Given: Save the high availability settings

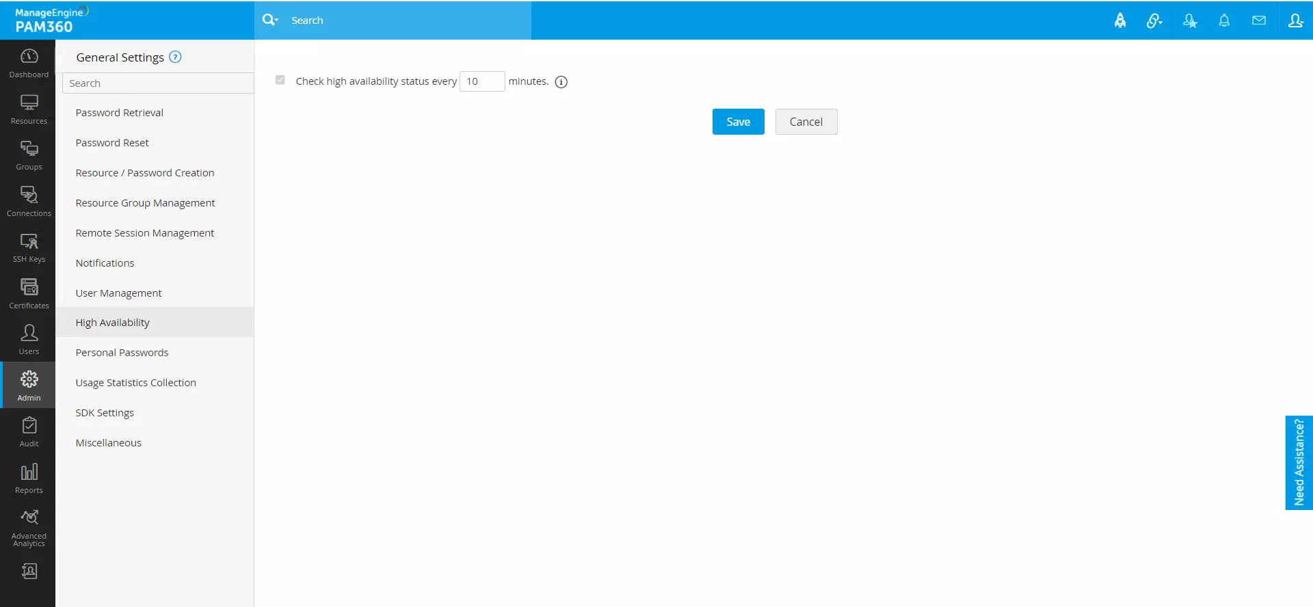Looking at the screenshot, I should coord(739,122).
